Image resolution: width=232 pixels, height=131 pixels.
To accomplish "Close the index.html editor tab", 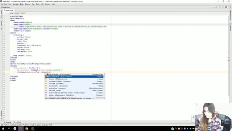I will click(14, 10).
